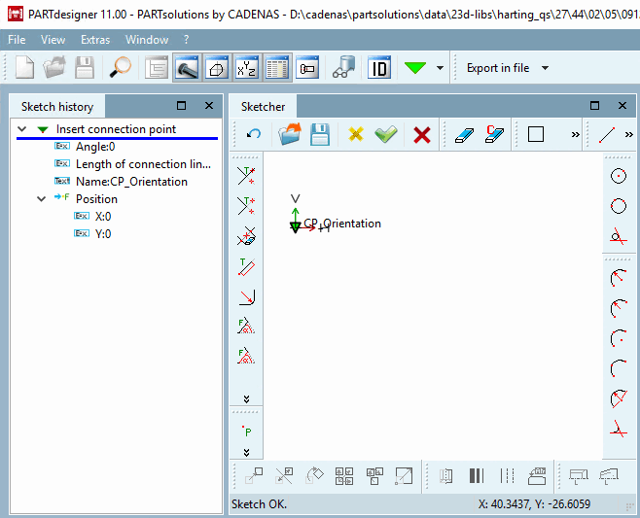This screenshot has height=518, width=640.
Task: Open file via folder icon in main toolbar
Action: 54,67
